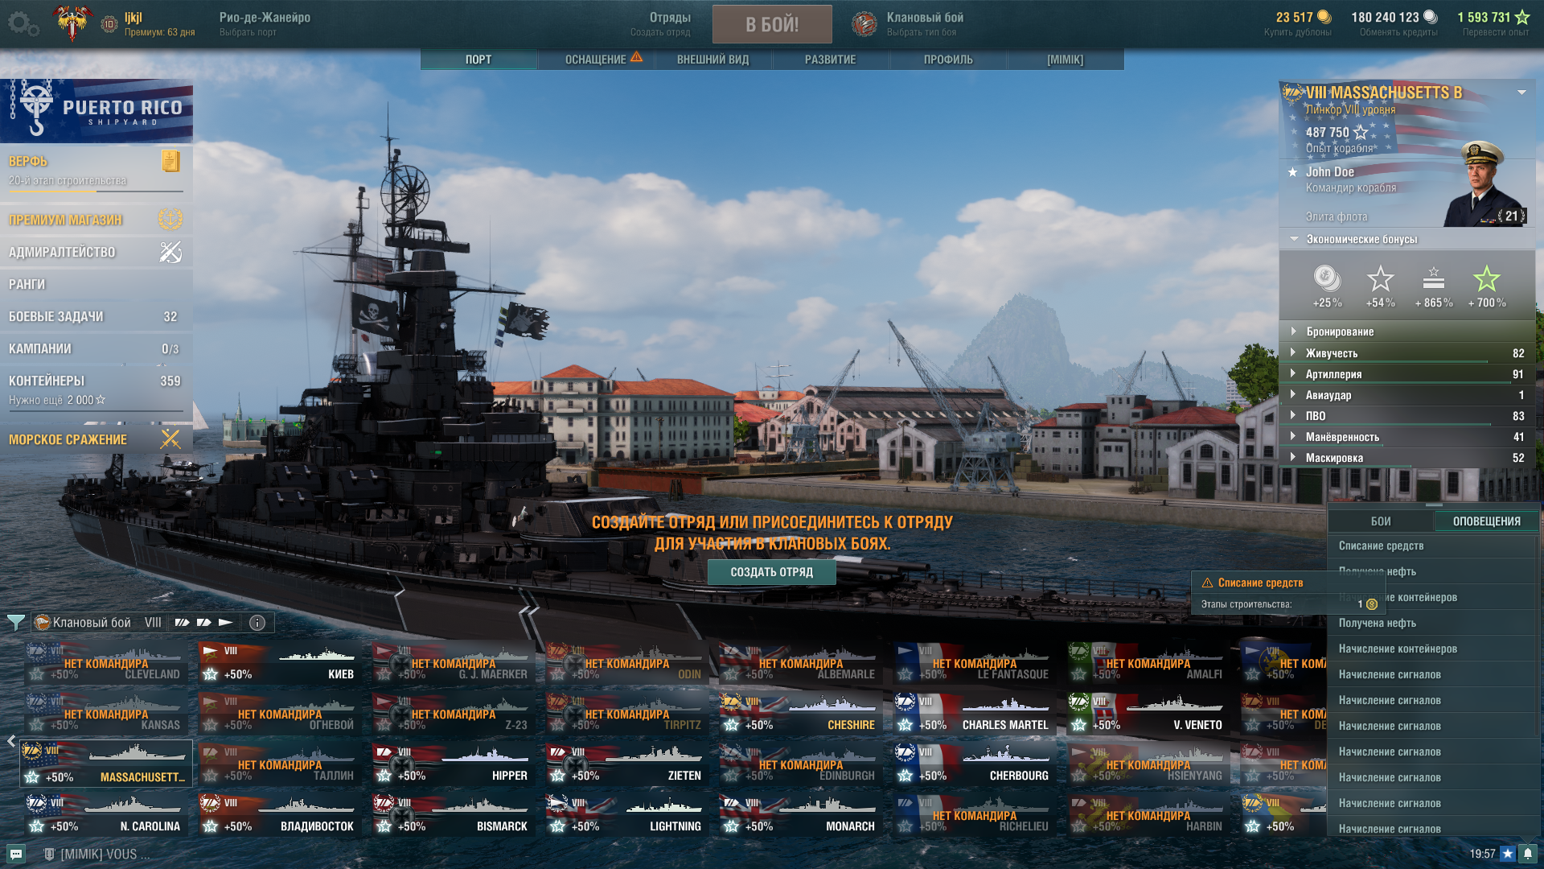Click the Premium Shop anchor icon
The image size is (1544, 869).
170,219
